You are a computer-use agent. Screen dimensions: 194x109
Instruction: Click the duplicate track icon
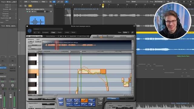25,6
